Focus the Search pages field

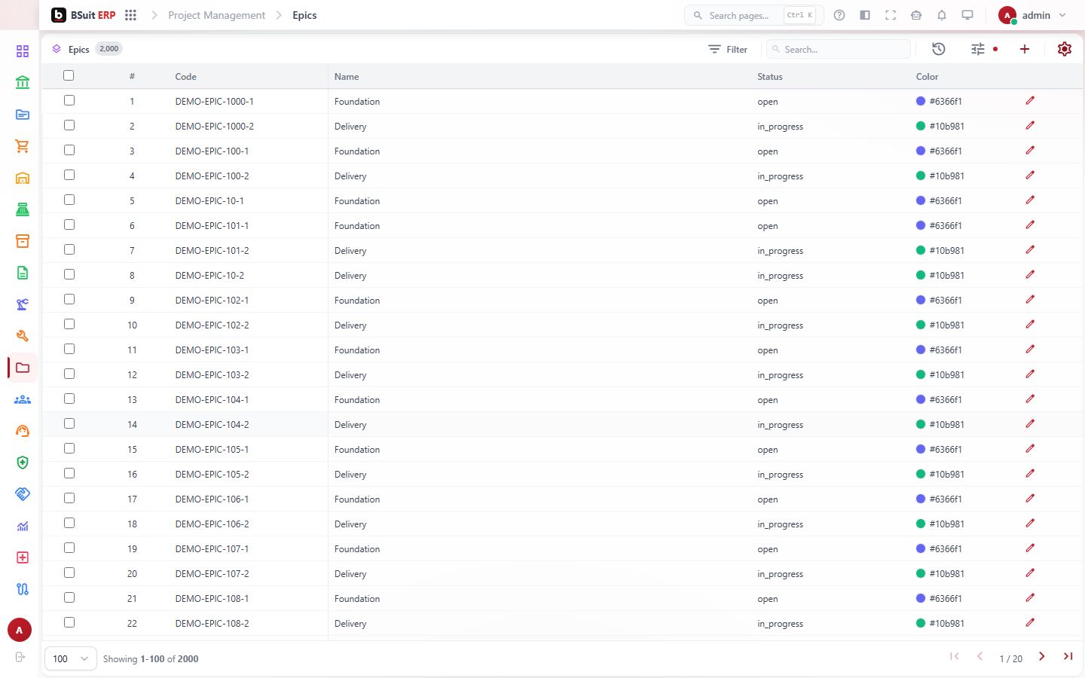(x=753, y=15)
